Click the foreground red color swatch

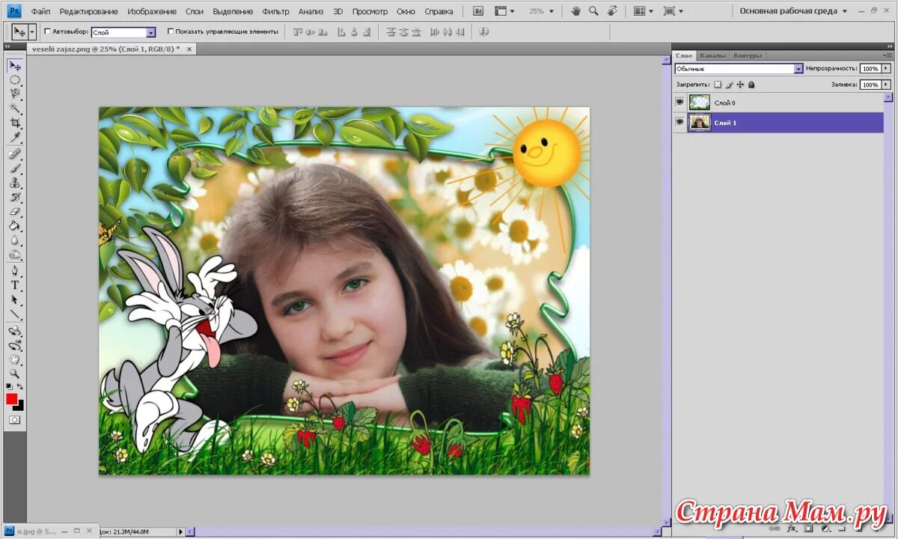click(x=11, y=399)
